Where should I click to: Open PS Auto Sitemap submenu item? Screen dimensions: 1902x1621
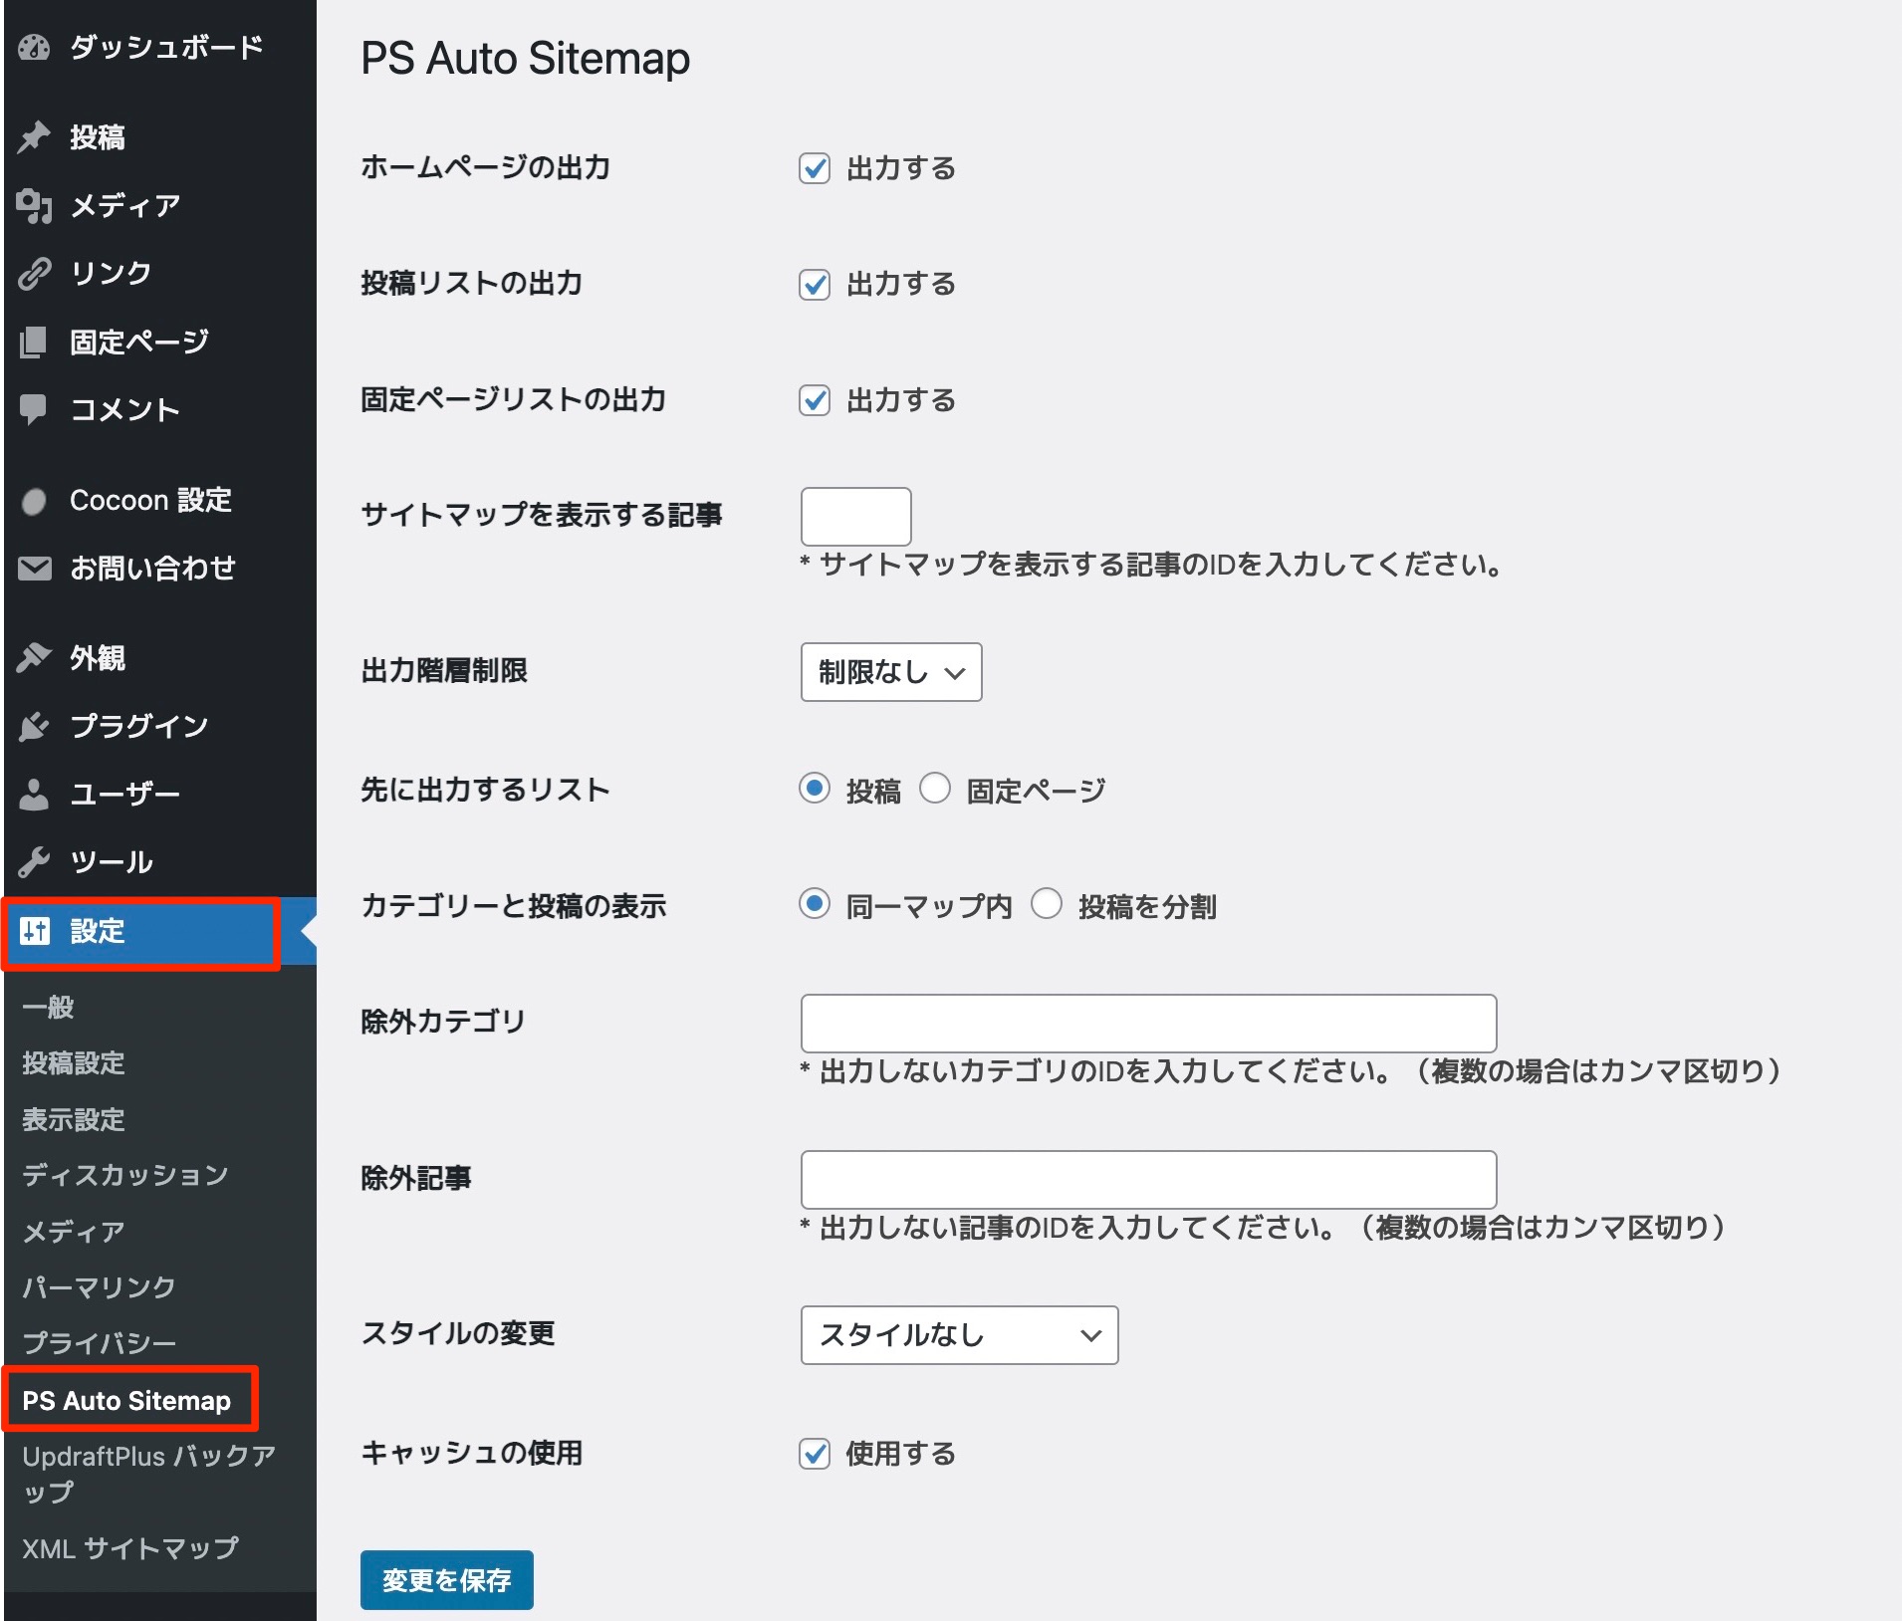coord(126,1400)
